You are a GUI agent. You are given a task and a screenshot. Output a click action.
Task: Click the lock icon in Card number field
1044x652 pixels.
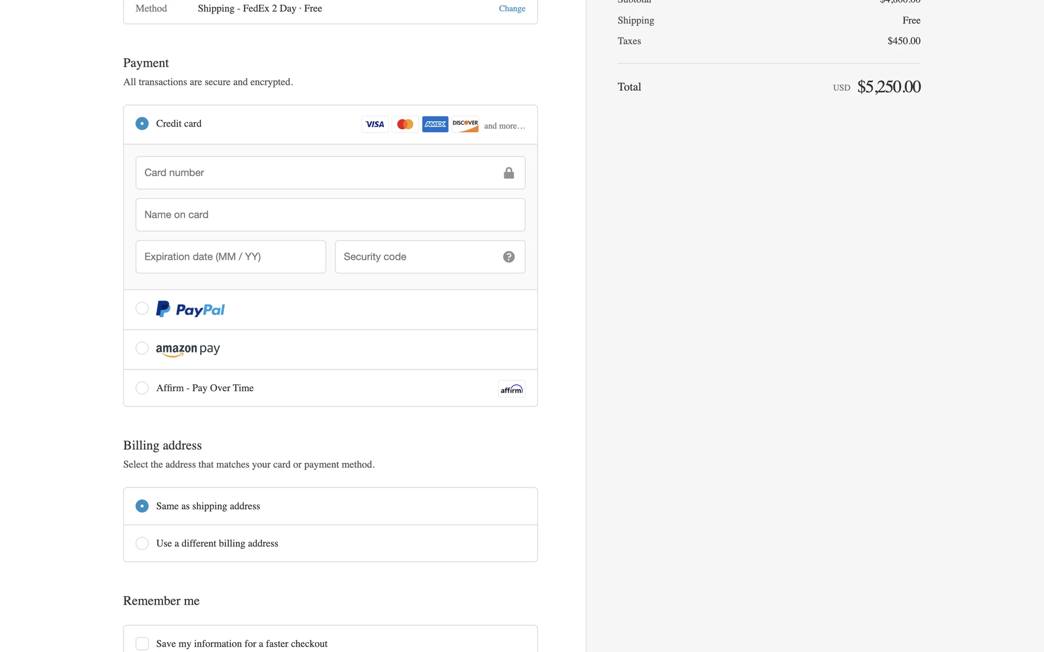click(509, 173)
